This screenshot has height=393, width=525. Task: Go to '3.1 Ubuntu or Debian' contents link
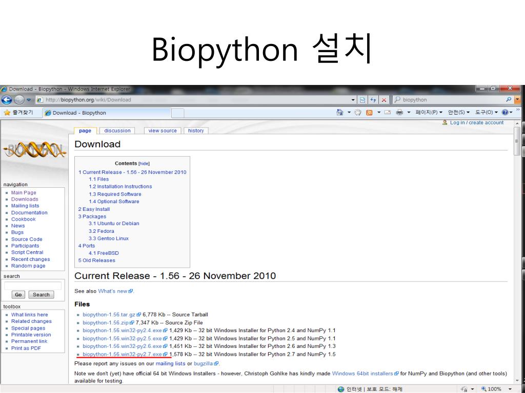[114, 224]
